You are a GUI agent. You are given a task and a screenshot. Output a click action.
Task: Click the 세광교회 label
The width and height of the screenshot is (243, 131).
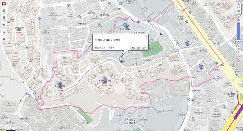(x=96, y=63)
